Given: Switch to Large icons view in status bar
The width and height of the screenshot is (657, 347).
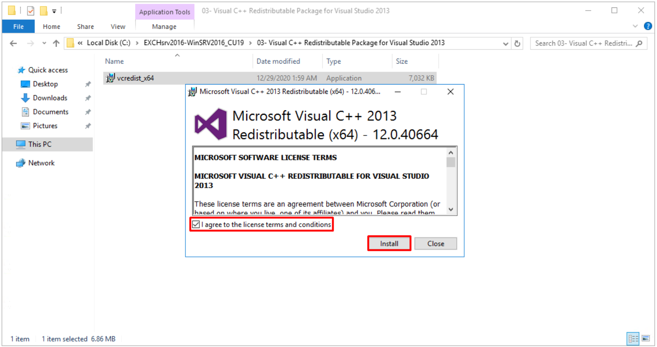Looking at the screenshot, I should (x=645, y=338).
